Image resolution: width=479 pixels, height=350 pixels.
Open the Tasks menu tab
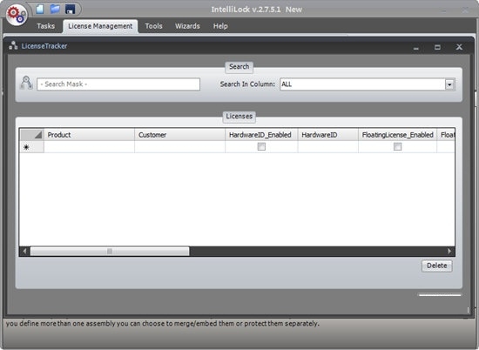(46, 26)
